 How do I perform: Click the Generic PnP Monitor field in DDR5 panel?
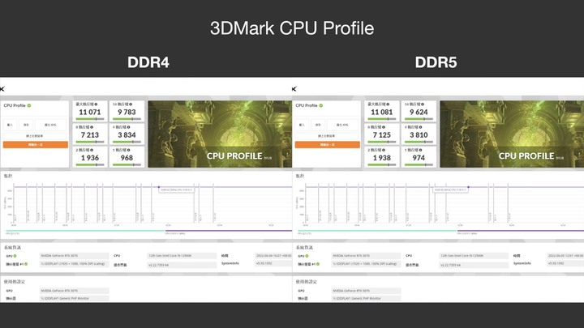pos(366,298)
